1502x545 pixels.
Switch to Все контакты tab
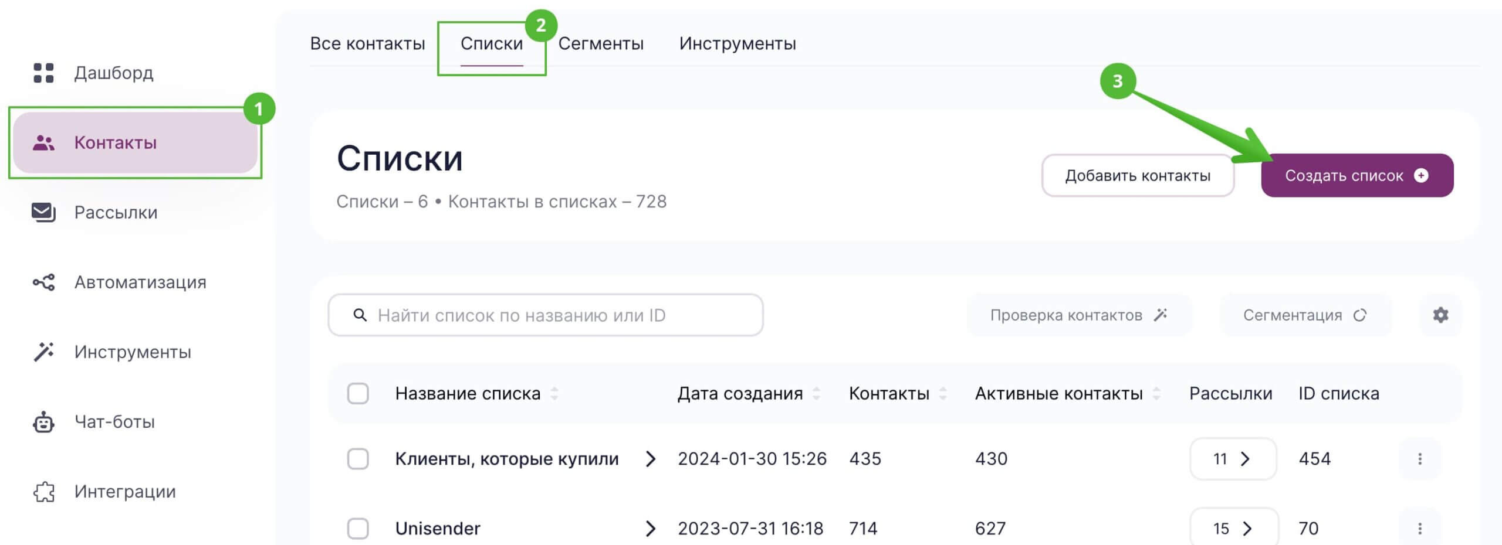[367, 43]
